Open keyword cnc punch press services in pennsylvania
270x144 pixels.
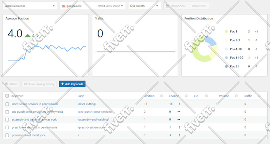[x=37, y=112]
